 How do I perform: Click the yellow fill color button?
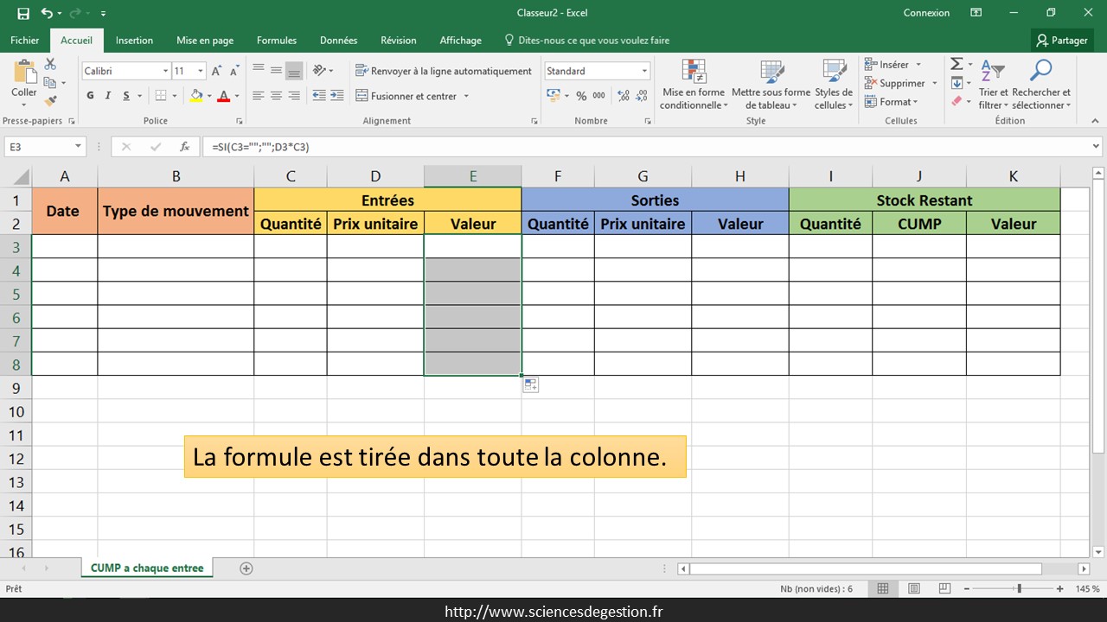(x=196, y=96)
